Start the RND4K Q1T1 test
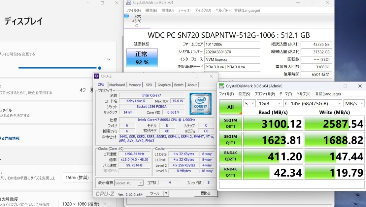The height and width of the screenshot is (207, 366). 230,172
